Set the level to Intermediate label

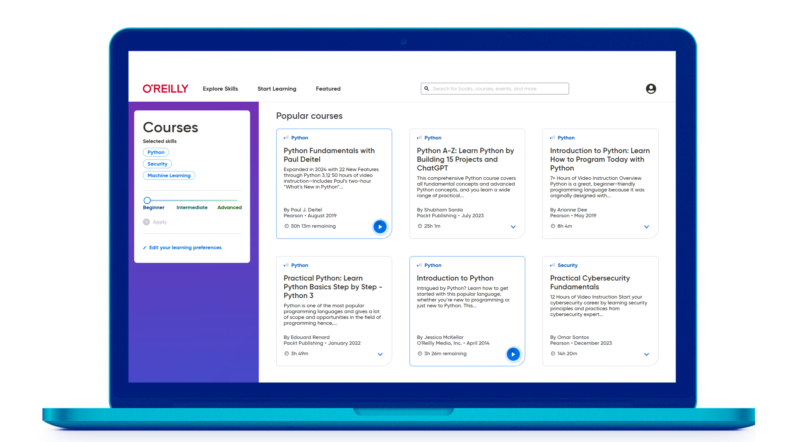(x=192, y=207)
